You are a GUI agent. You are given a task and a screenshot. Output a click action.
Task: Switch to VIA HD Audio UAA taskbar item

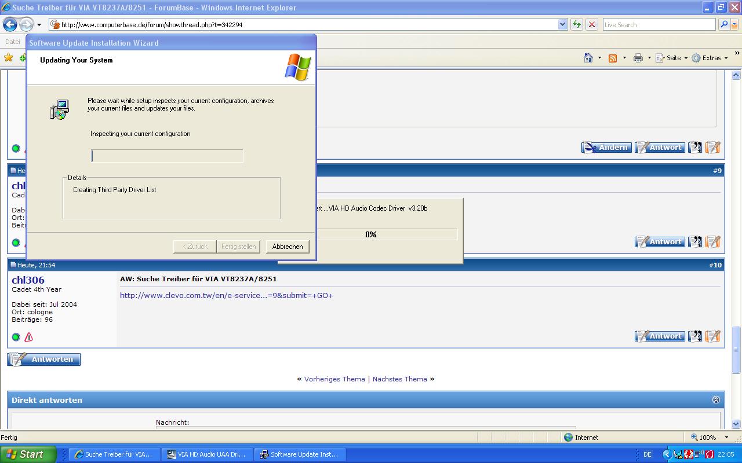pos(206,454)
